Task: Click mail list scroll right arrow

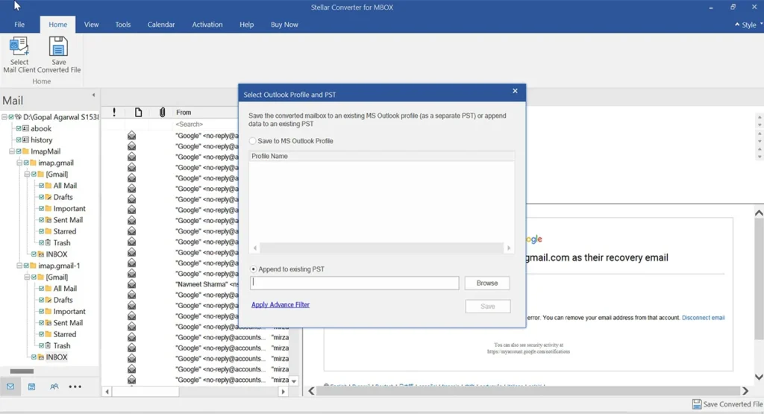Action: pos(283,392)
